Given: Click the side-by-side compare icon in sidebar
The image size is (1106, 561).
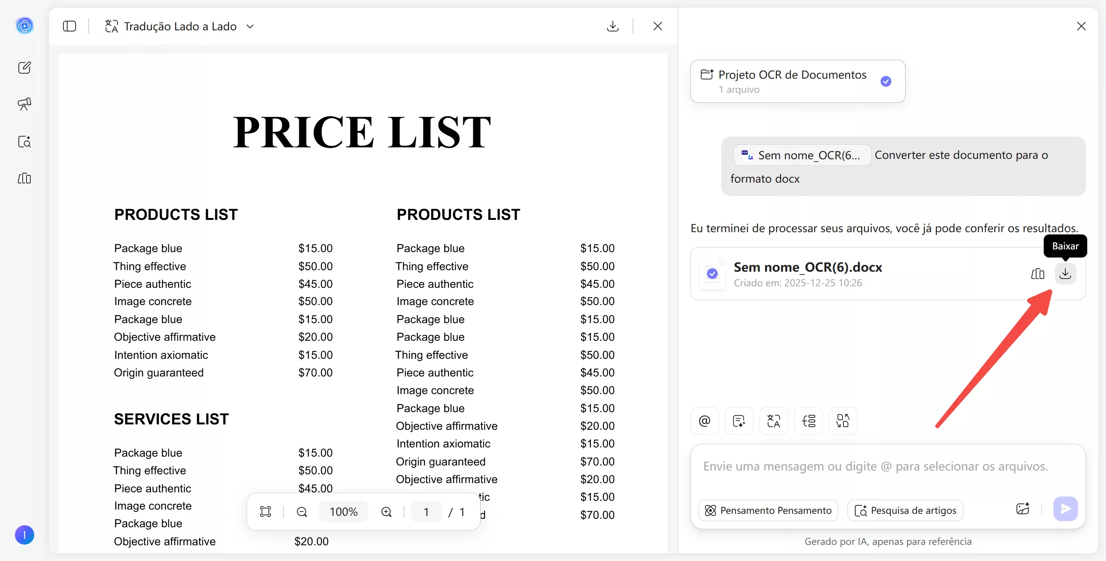Looking at the screenshot, I should click(25, 178).
